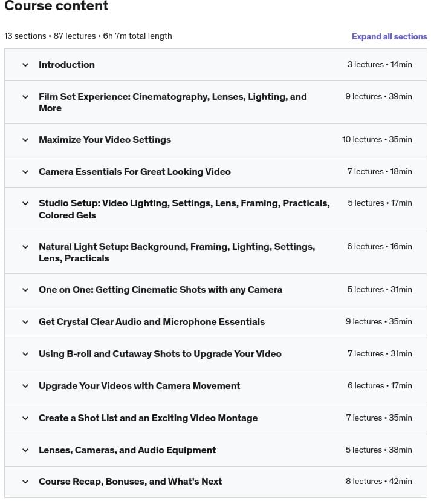This screenshot has width=431, height=501.
Task: Click the '3 lectures • 14min' Introduction label
Action: pos(379,65)
